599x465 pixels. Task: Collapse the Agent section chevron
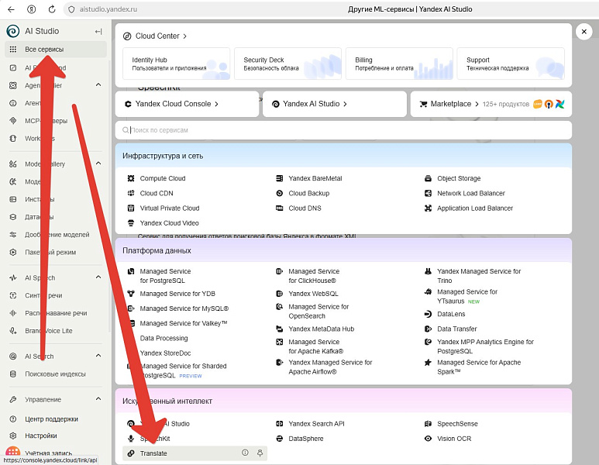(x=98, y=84)
